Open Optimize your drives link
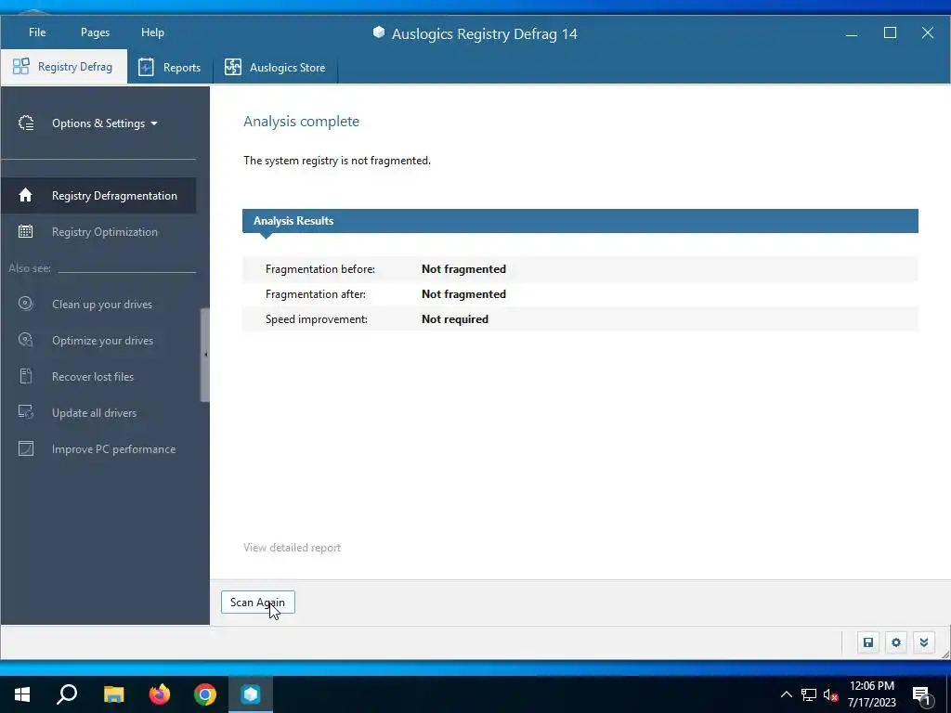 102,341
